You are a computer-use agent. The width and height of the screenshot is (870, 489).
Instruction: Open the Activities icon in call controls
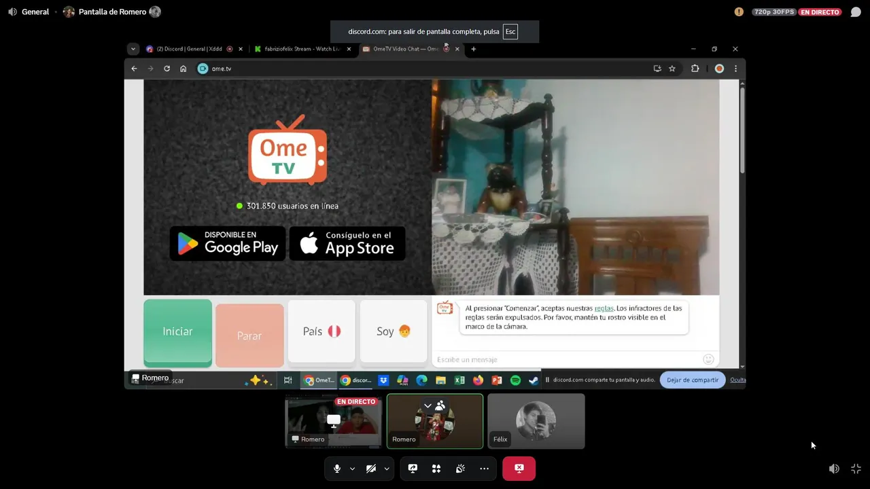tap(436, 469)
